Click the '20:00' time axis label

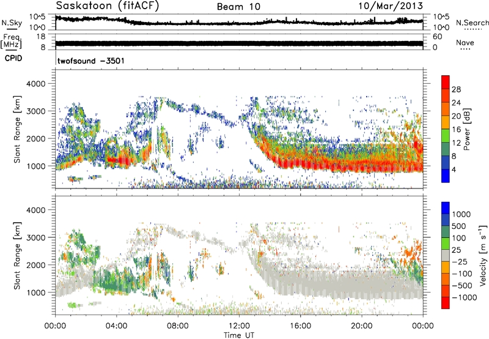point(362,326)
